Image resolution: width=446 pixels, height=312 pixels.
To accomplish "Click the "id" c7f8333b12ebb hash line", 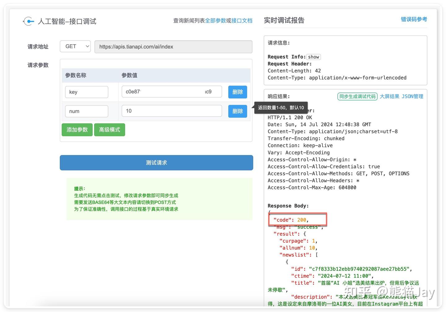I will pyautogui.click(x=352, y=269).
